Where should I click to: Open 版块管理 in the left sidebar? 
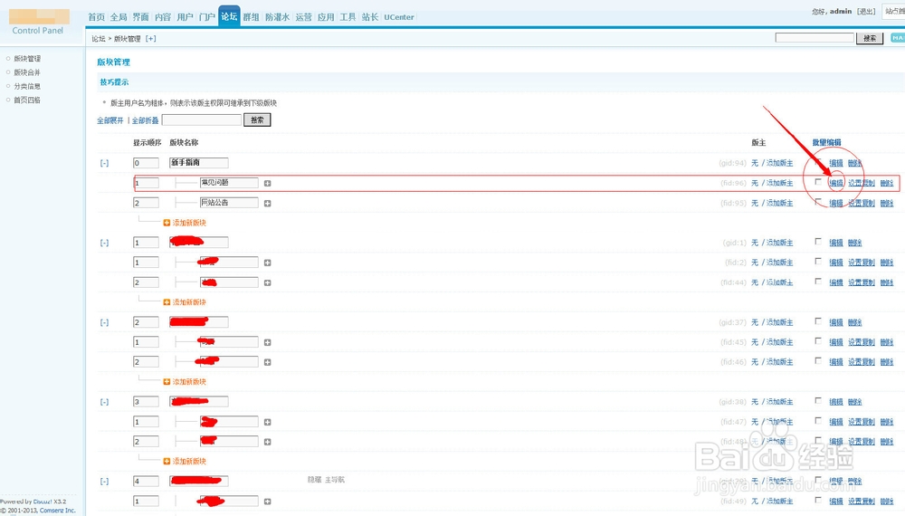(x=27, y=59)
